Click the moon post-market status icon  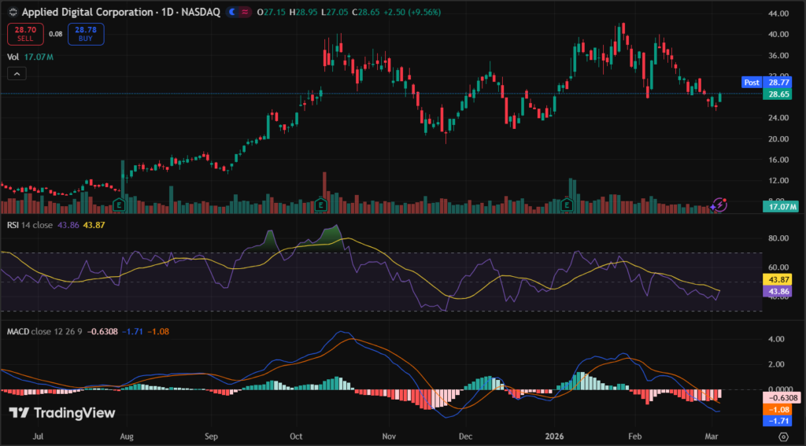[233, 13]
